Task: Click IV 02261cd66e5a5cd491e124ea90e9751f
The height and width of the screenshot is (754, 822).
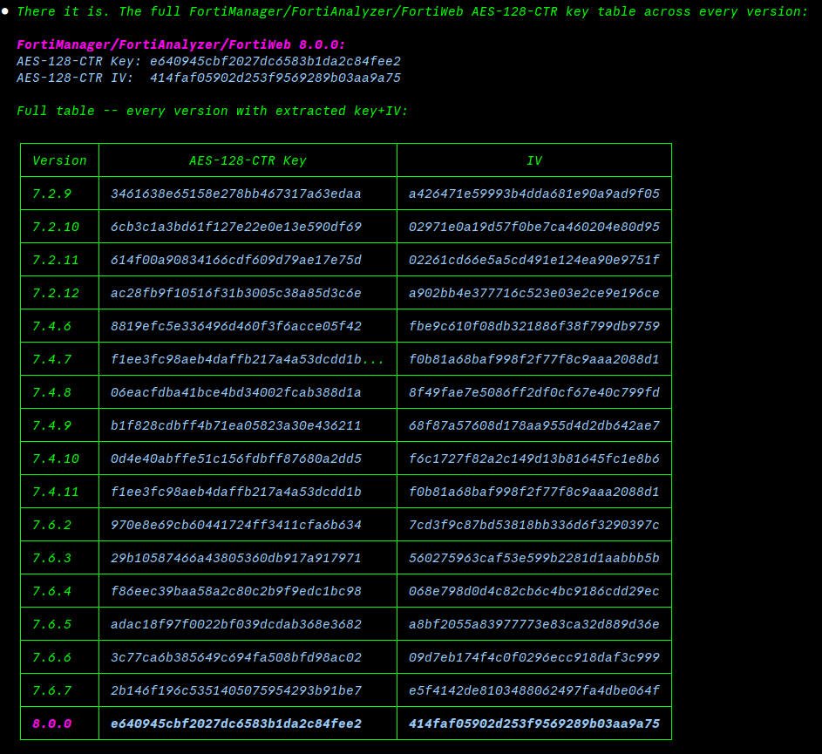Action: click(x=534, y=260)
